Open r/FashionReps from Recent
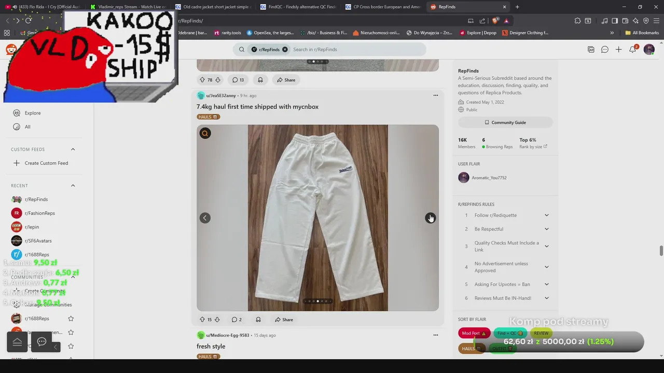Image resolution: width=664 pixels, height=373 pixels. 34,213
